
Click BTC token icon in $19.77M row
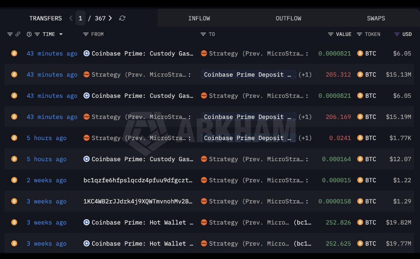pos(360,243)
